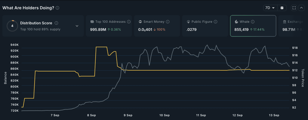Click the Distribution Score circular gauge

(12, 26)
